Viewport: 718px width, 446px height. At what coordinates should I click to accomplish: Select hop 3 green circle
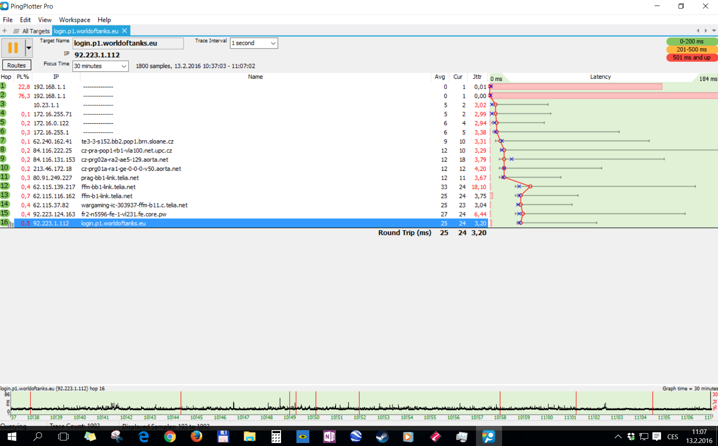3,104
